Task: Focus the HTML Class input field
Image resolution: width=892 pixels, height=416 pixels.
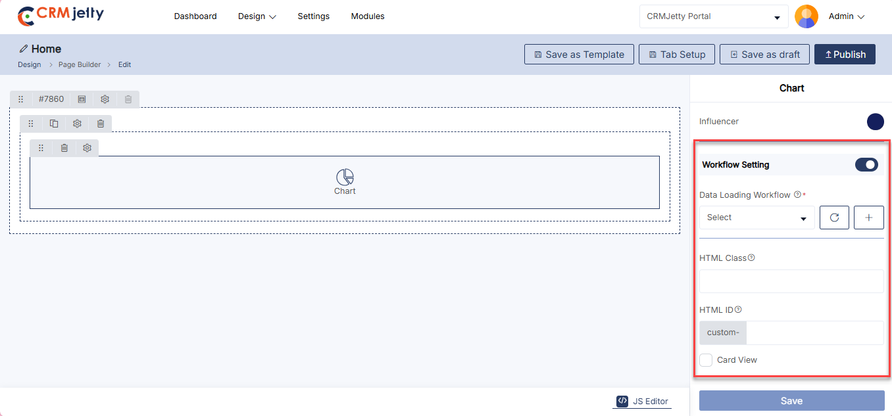Action: (791, 281)
